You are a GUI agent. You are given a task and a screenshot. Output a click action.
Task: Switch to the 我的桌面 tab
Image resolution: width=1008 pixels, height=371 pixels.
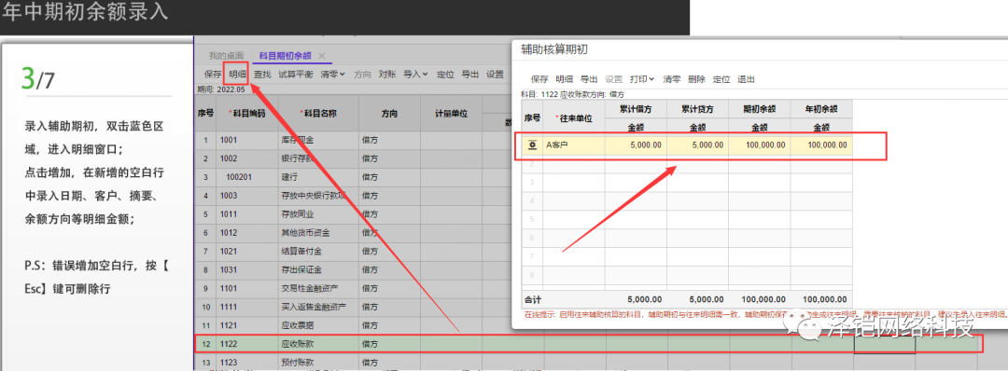(x=226, y=56)
